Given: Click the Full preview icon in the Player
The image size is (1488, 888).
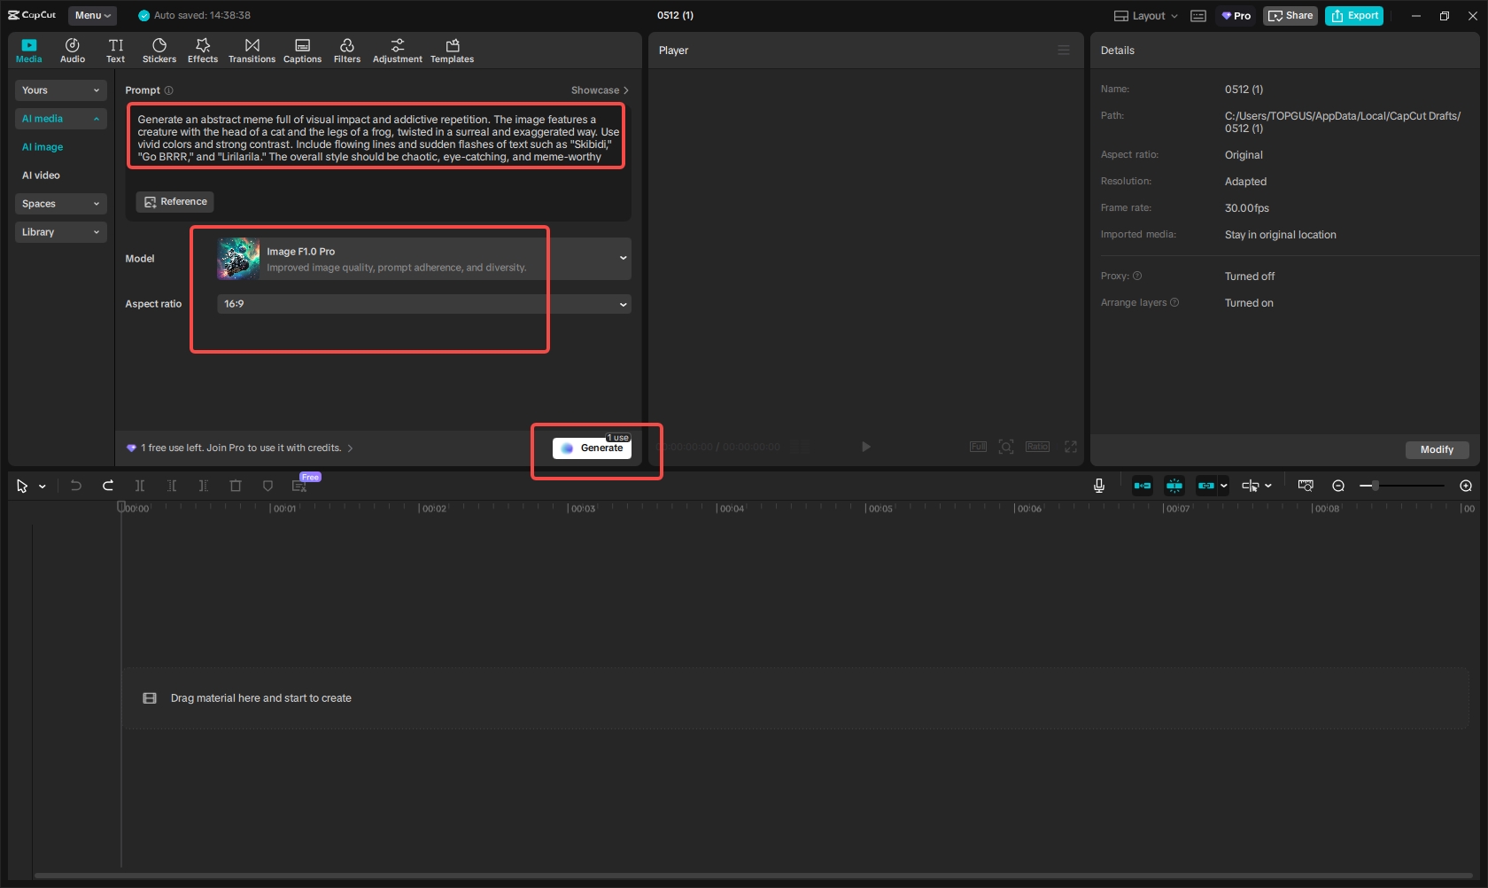Looking at the screenshot, I should coord(978,447).
